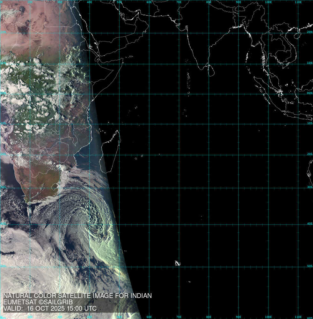
Task: Click the 50S latitude label on right edge
Action: (309, 266)
